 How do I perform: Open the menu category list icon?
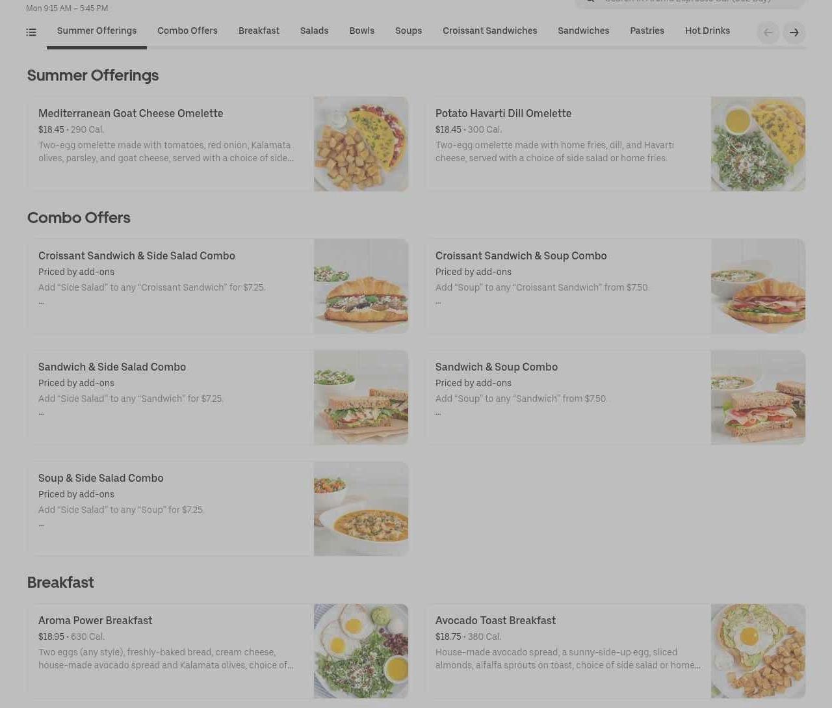[x=31, y=32]
